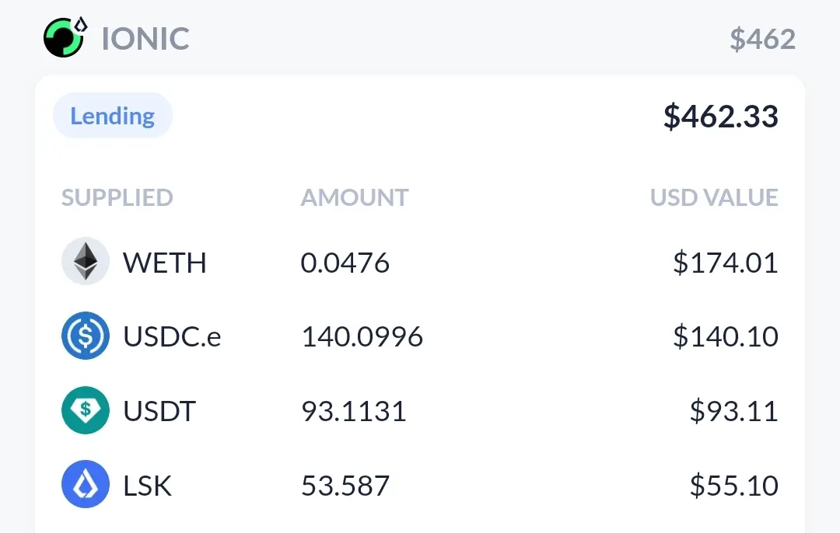Select the USDC.e token name

[172, 336]
